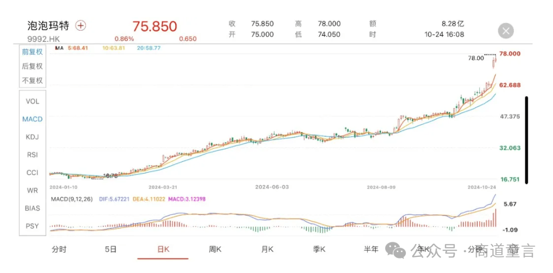Click the black vertical scrollbar on right
The image size is (553, 273).
tap(527, 140)
